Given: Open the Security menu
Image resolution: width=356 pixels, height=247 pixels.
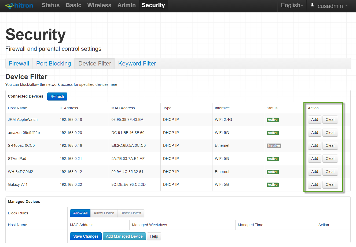Looking at the screenshot, I should tap(153, 5).
